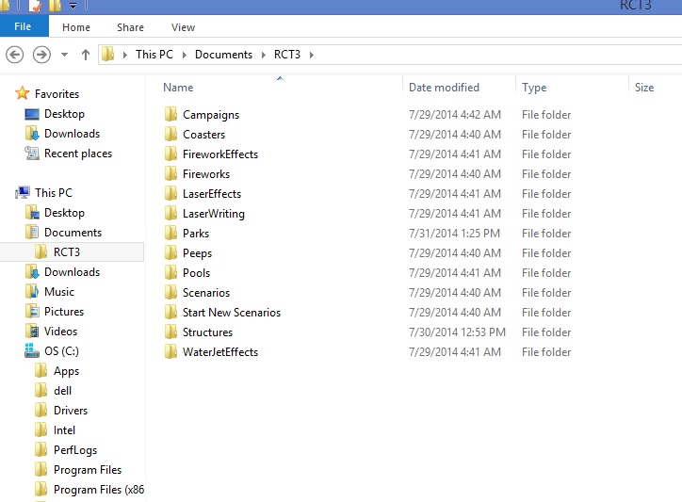Switch to the View ribbon tab
Screen dimensions: 682x502
coord(184,27)
